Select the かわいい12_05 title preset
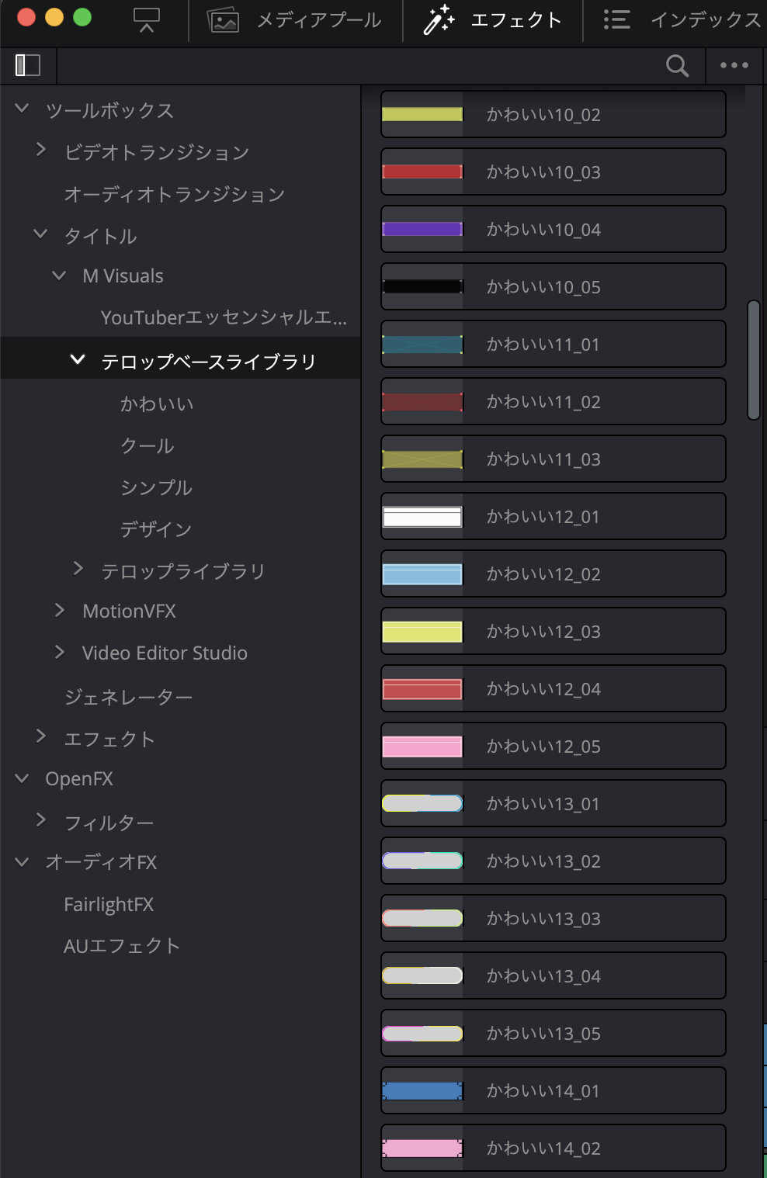 coord(553,746)
